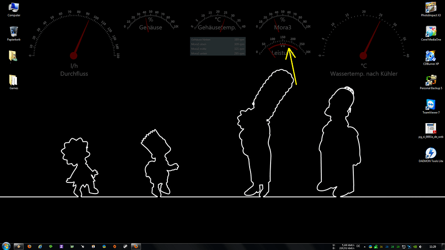Select the Gehäusetemp. °C gauge
The height and width of the screenshot is (250, 445).
[x=217, y=21]
